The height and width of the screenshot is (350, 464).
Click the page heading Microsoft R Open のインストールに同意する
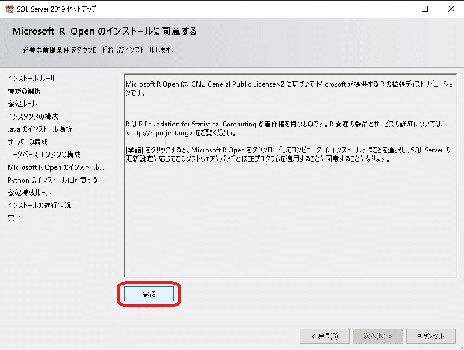coord(105,31)
